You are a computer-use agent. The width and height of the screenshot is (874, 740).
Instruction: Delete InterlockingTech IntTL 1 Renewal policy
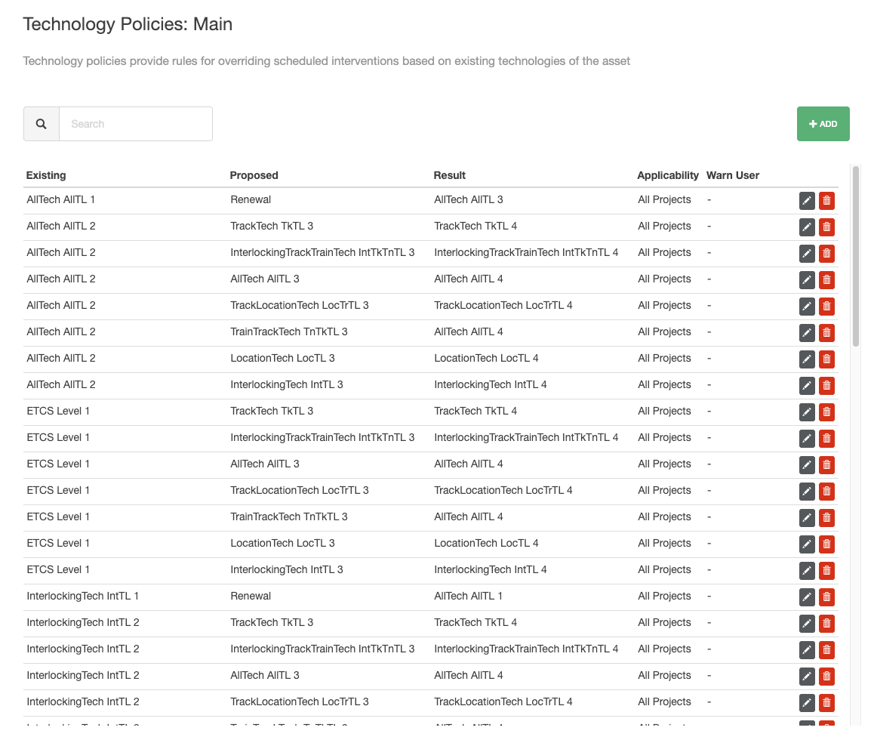tap(826, 597)
